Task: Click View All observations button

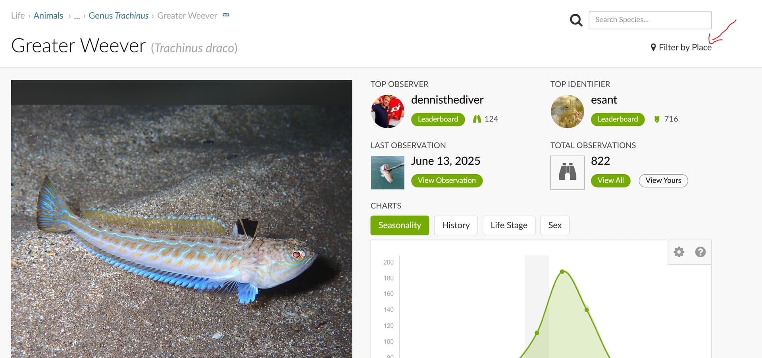Action: click(x=611, y=181)
